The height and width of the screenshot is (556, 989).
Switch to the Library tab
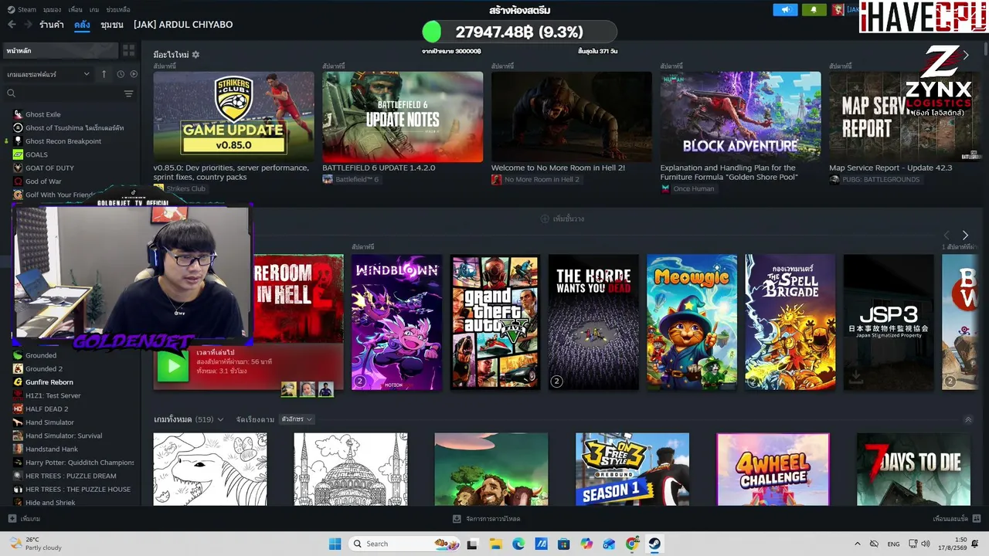(x=82, y=25)
